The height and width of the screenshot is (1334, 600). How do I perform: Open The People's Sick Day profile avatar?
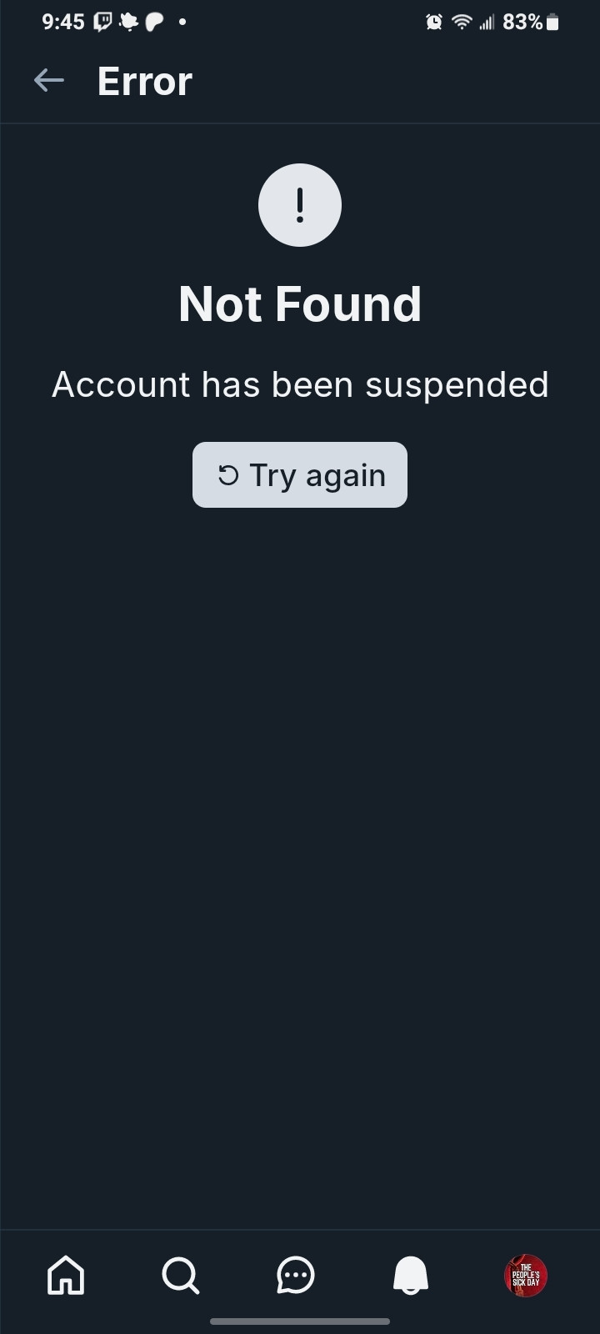click(x=526, y=1276)
